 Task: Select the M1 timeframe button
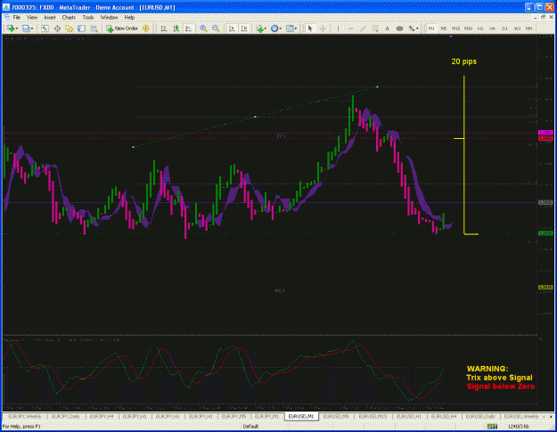pyautogui.click(x=431, y=29)
